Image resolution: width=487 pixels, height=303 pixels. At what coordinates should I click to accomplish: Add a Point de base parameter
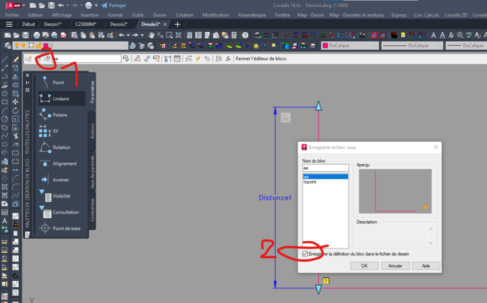[61, 228]
